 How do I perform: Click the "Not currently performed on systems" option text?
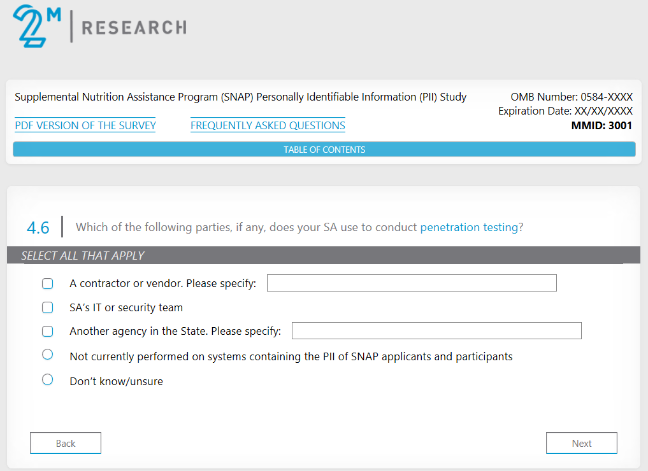291,356
